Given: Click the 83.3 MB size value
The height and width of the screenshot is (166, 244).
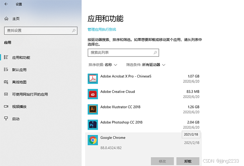Looking at the screenshot, I should [x=193, y=91].
